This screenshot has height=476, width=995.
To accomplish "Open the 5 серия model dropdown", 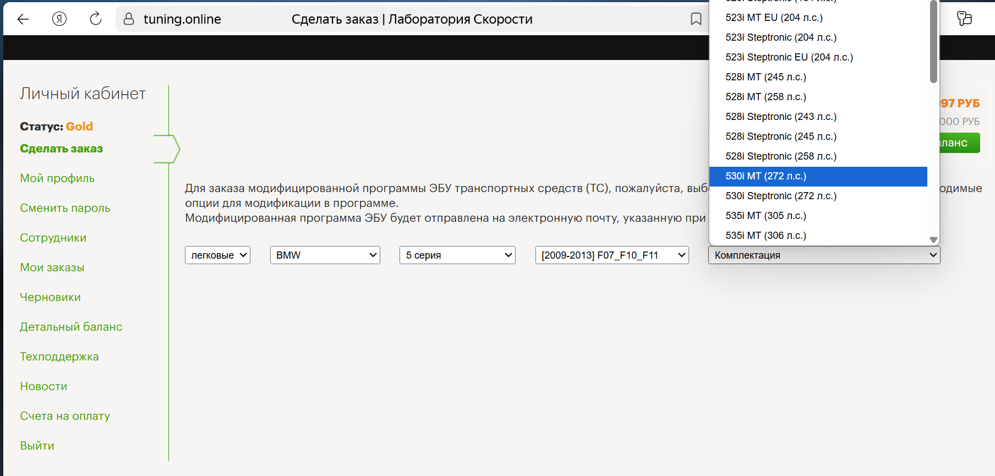I will [x=457, y=255].
